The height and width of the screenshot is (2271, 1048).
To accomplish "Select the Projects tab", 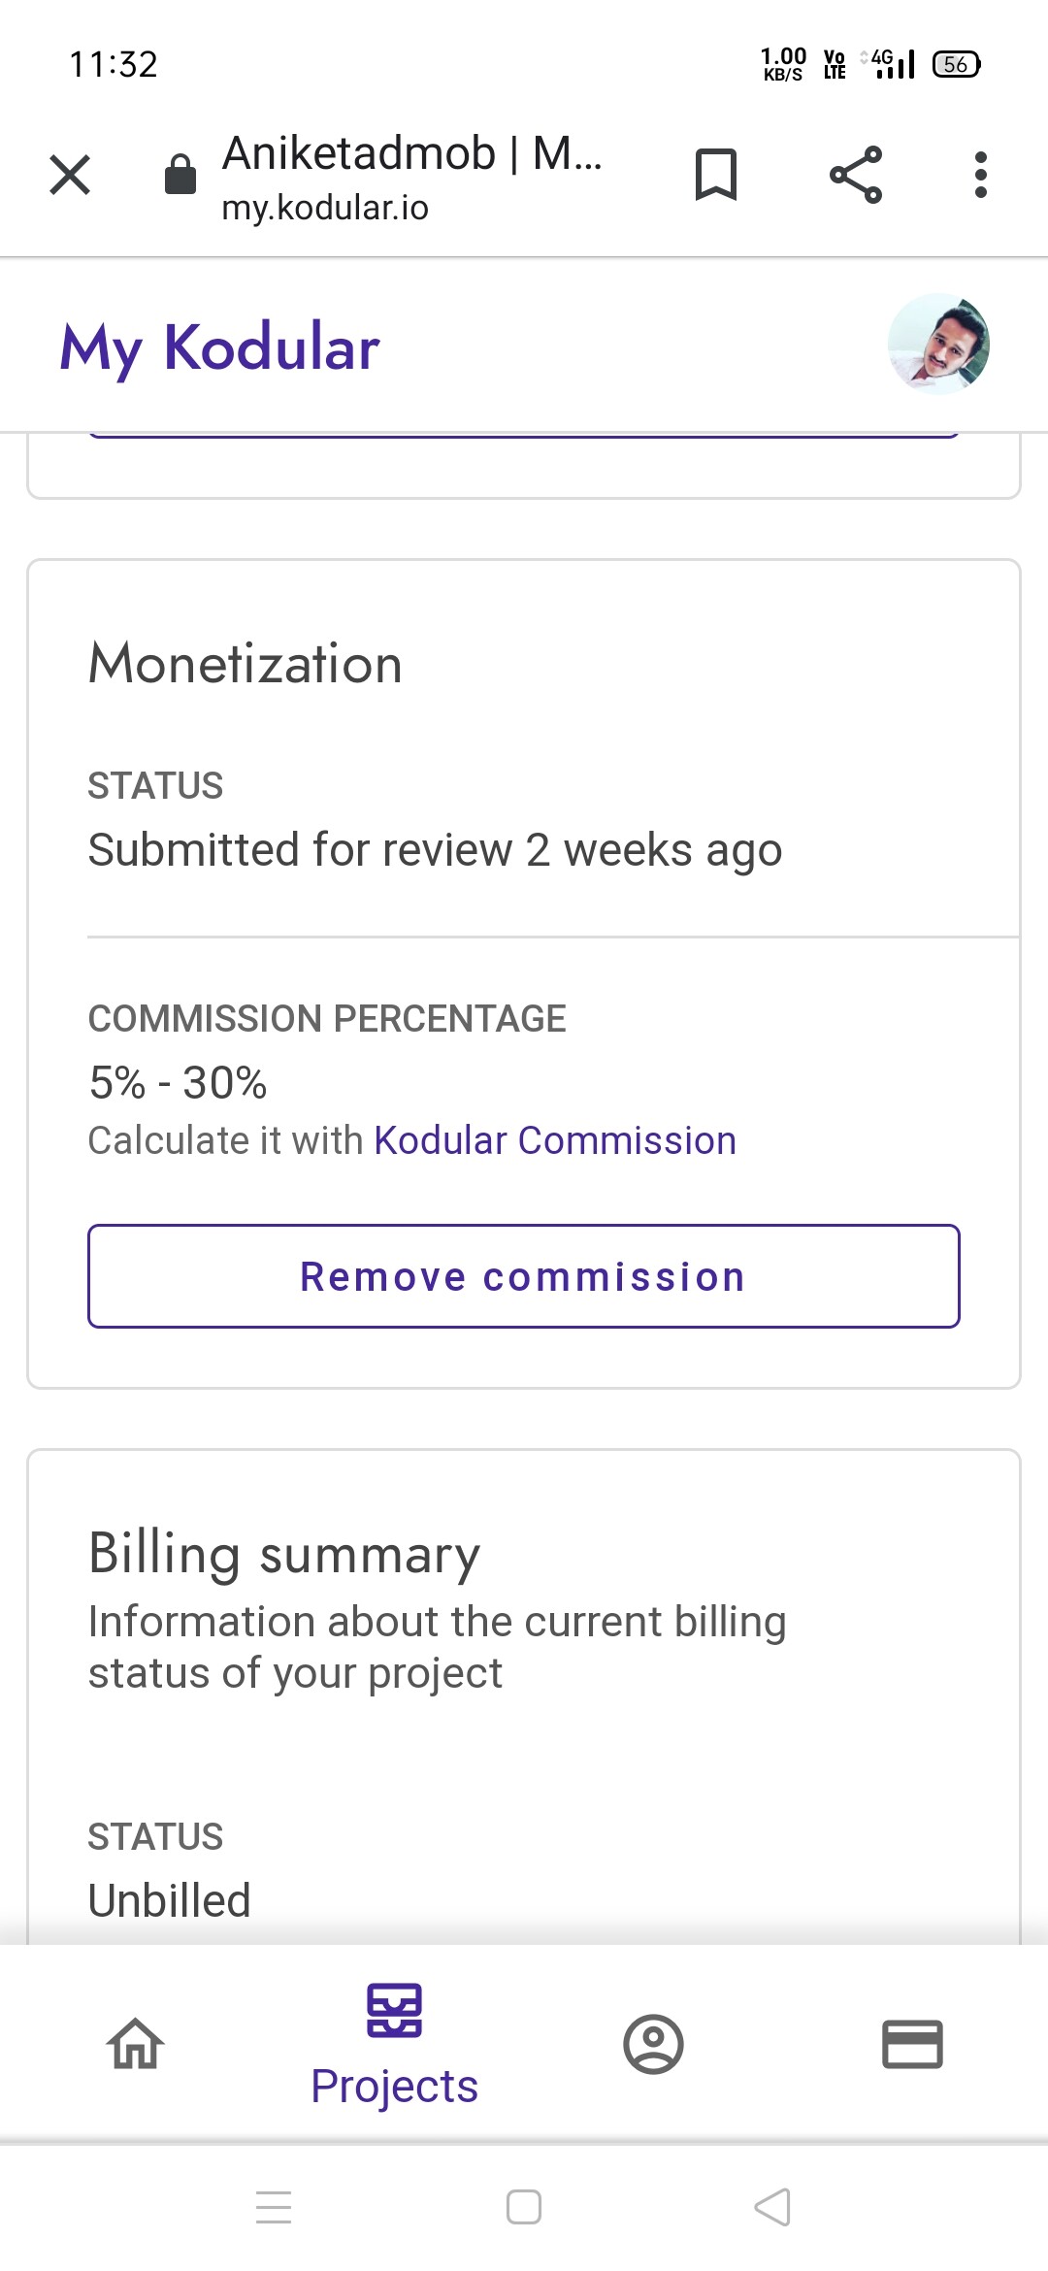I will click(x=394, y=2043).
